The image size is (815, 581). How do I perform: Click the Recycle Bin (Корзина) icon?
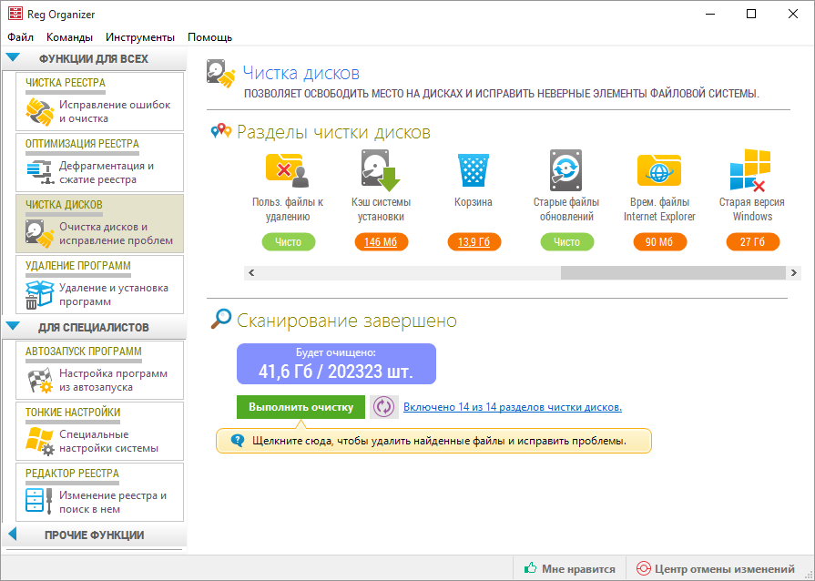[x=474, y=170]
